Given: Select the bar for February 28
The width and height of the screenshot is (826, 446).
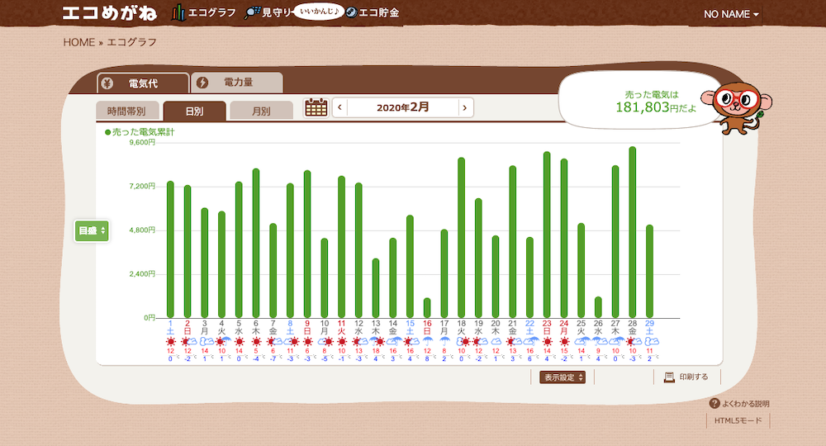Looking at the screenshot, I should pyautogui.click(x=633, y=232).
